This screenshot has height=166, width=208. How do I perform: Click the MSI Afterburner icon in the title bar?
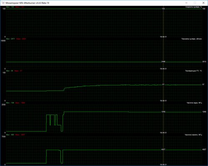pos(3,3)
